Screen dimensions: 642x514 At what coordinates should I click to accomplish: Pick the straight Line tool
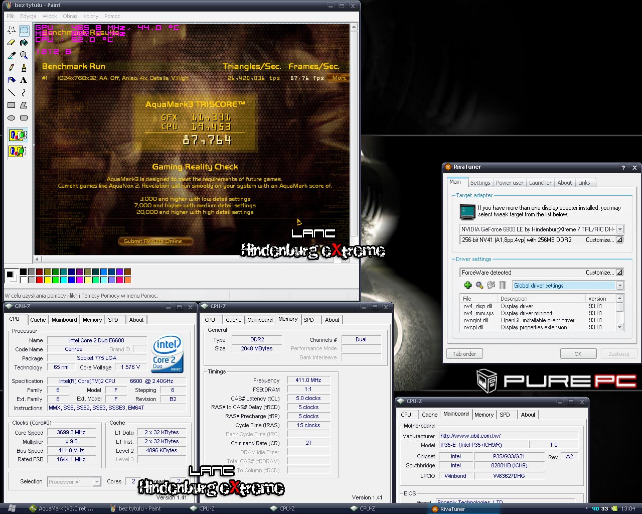click(x=12, y=93)
